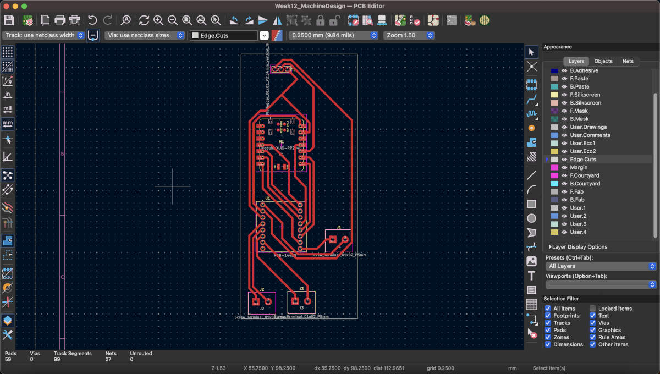Click the F.Paste layer color swatch
The image size is (660, 374).
554,79
